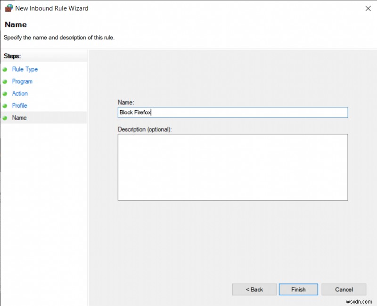Image resolution: width=377 pixels, height=306 pixels.
Task: Close the New Inbound Rule Wizard
Action: click(x=368, y=8)
